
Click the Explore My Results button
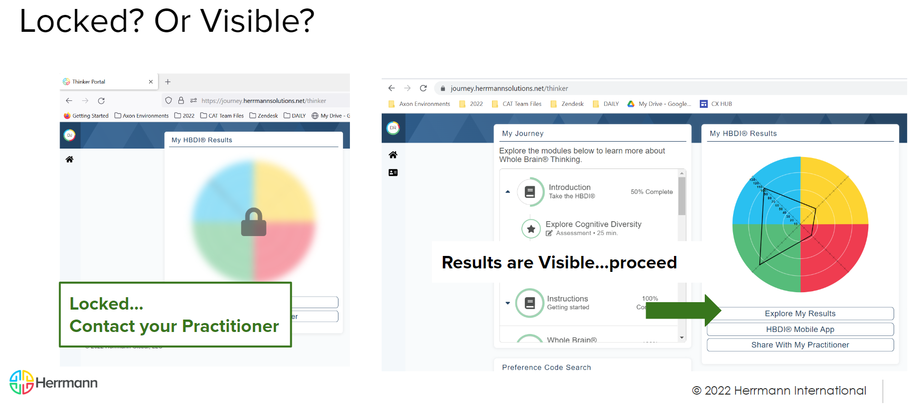[800, 314]
